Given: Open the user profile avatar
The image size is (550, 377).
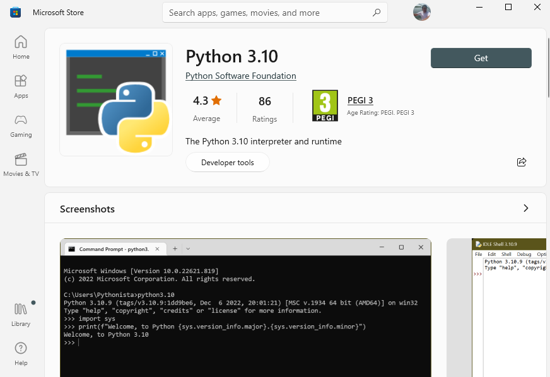Looking at the screenshot, I should tap(421, 12).
